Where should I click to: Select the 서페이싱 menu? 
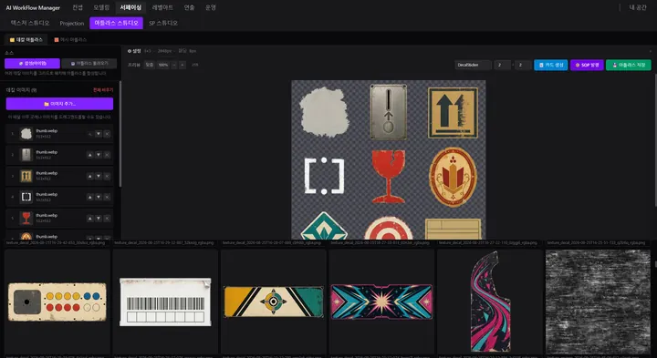pyautogui.click(x=130, y=7)
